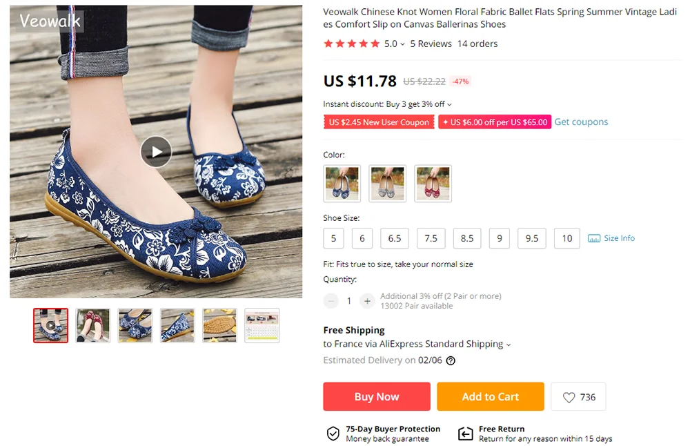Claim the US $2.45 New User Coupon
The image size is (690, 446).
click(x=379, y=122)
